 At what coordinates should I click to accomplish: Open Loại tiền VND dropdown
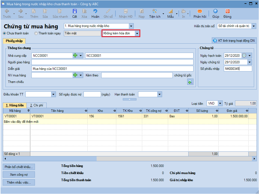pyautogui.click(x=220, y=103)
